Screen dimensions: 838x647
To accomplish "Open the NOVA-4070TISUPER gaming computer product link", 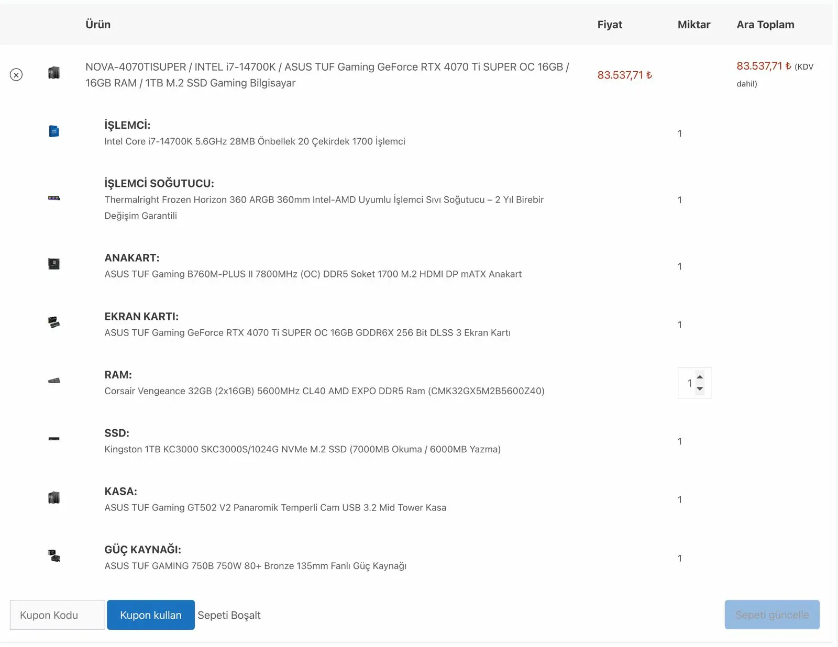I will [327, 75].
